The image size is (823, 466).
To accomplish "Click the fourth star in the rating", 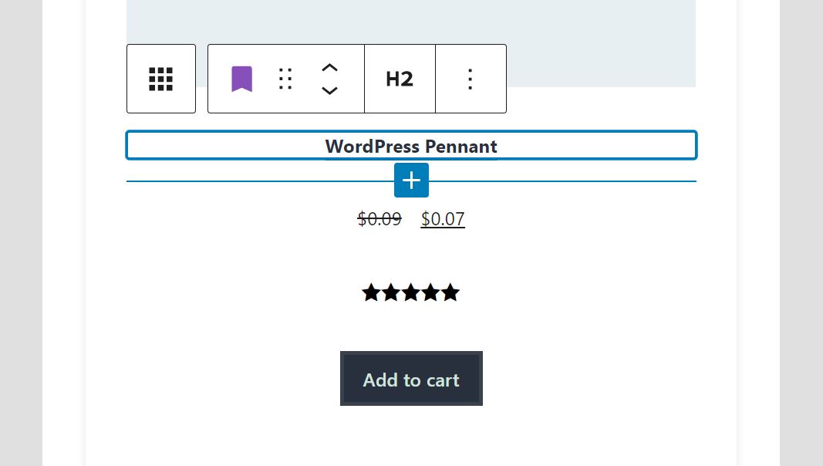I will (430, 292).
